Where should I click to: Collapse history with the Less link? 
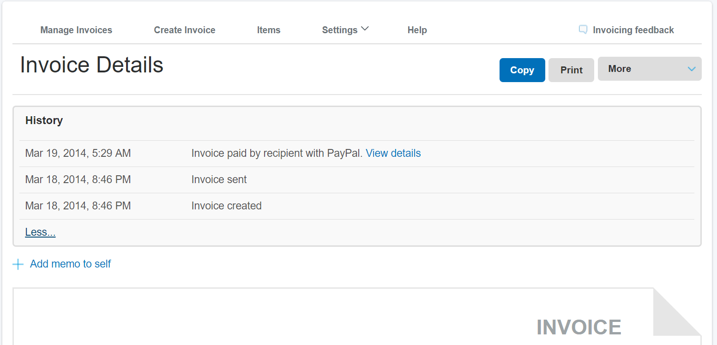click(x=40, y=232)
